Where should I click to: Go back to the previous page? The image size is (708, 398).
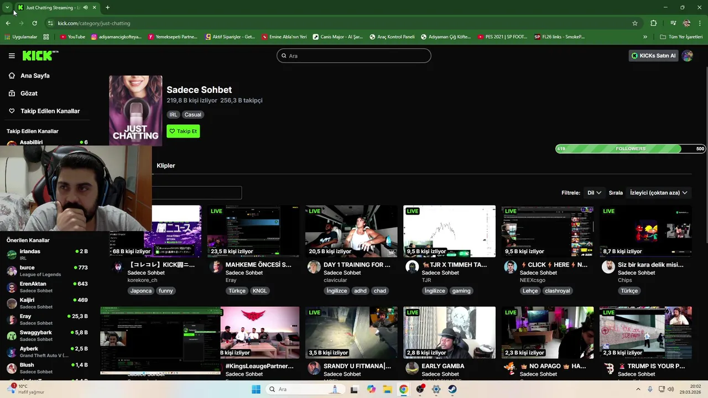click(8, 23)
